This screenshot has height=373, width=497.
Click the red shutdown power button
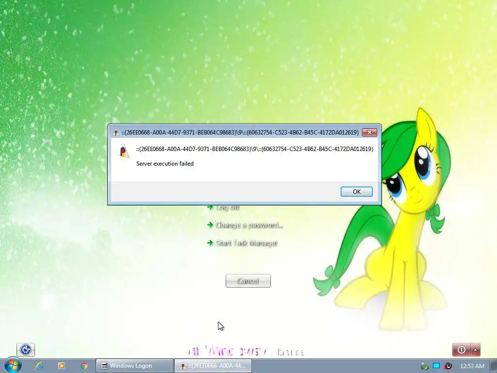point(461,350)
